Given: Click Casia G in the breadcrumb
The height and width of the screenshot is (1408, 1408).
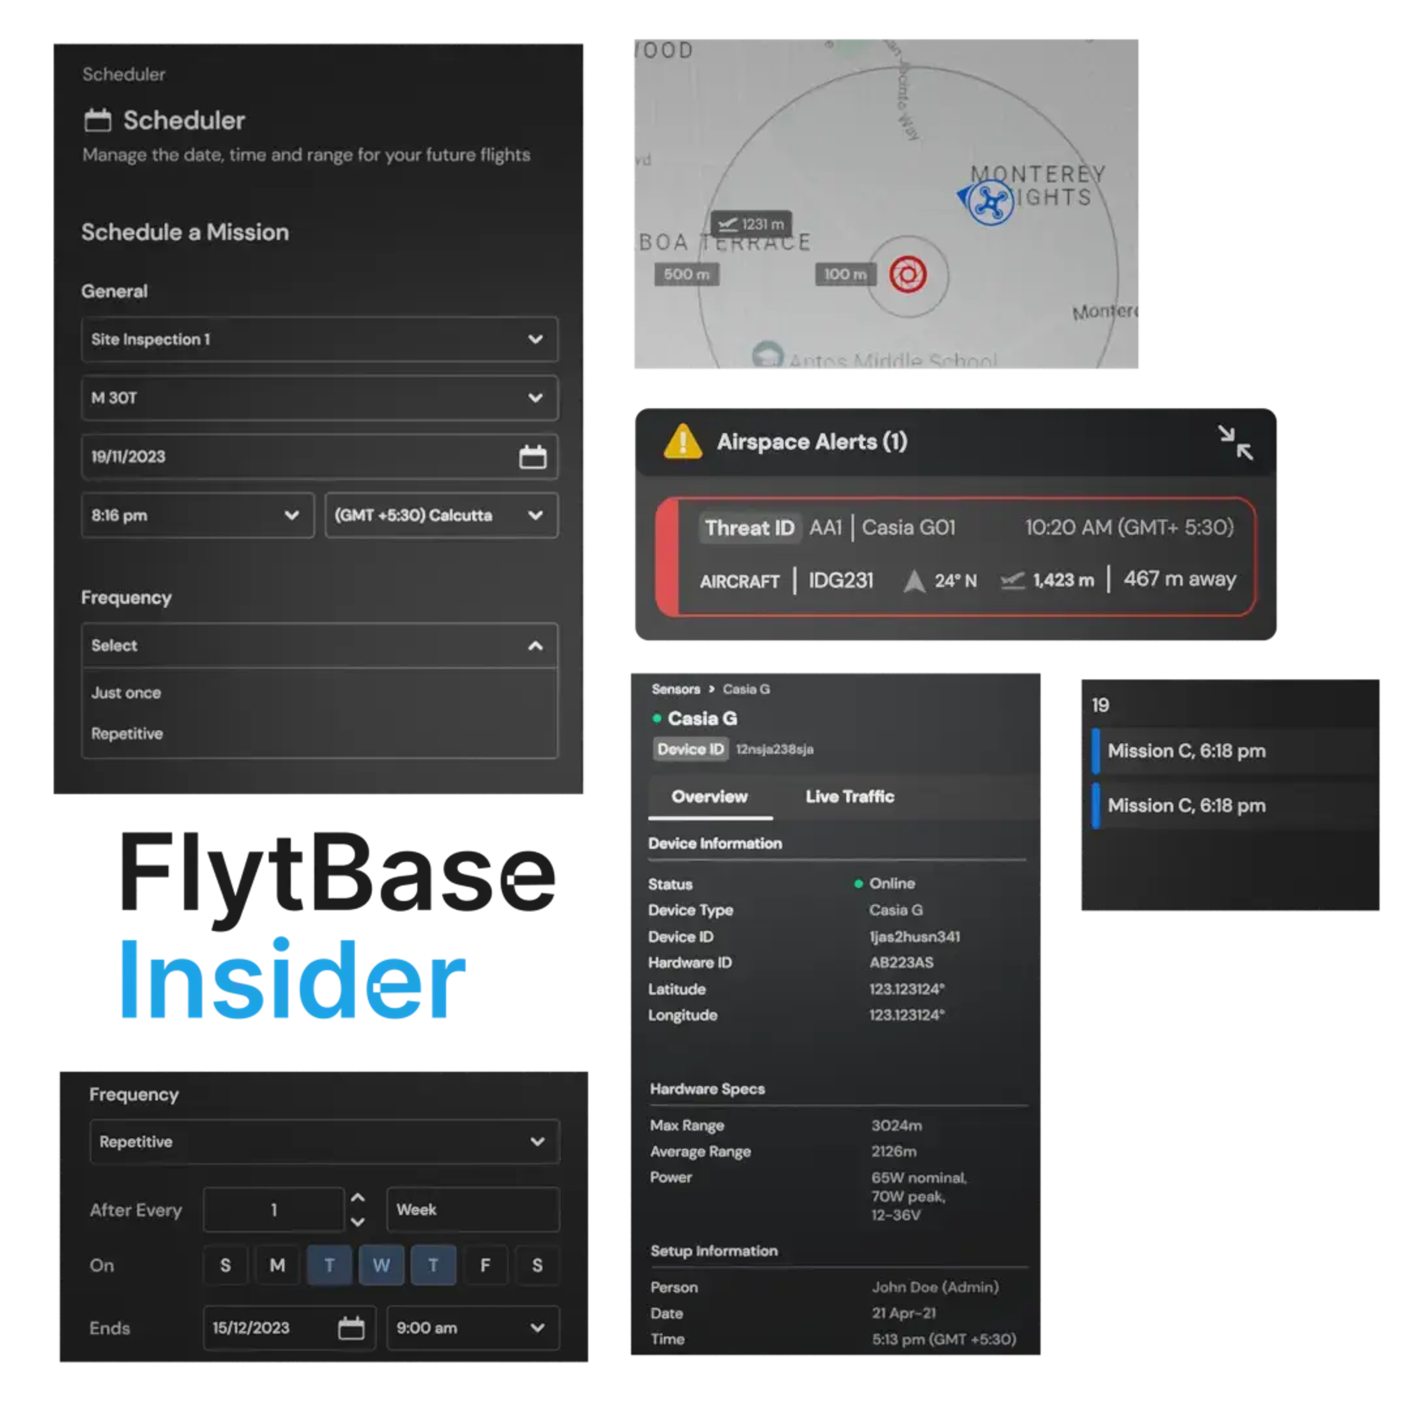Looking at the screenshot, I should click(746, 689).
